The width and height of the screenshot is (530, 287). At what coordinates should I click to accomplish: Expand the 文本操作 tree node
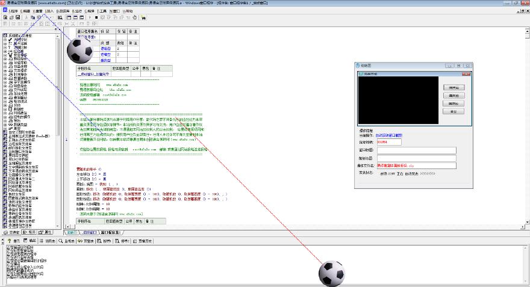5,70
